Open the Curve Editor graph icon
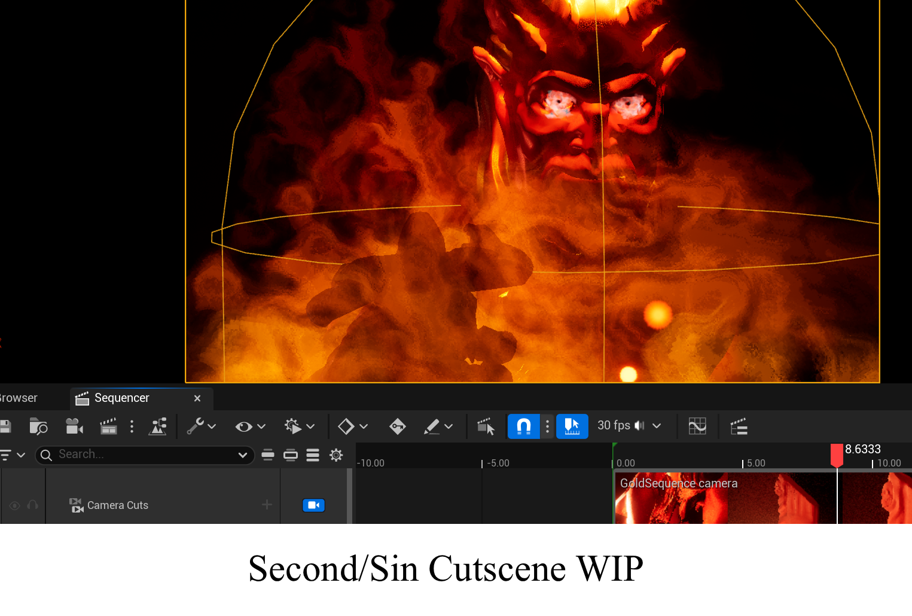 [x=697, y=426]
